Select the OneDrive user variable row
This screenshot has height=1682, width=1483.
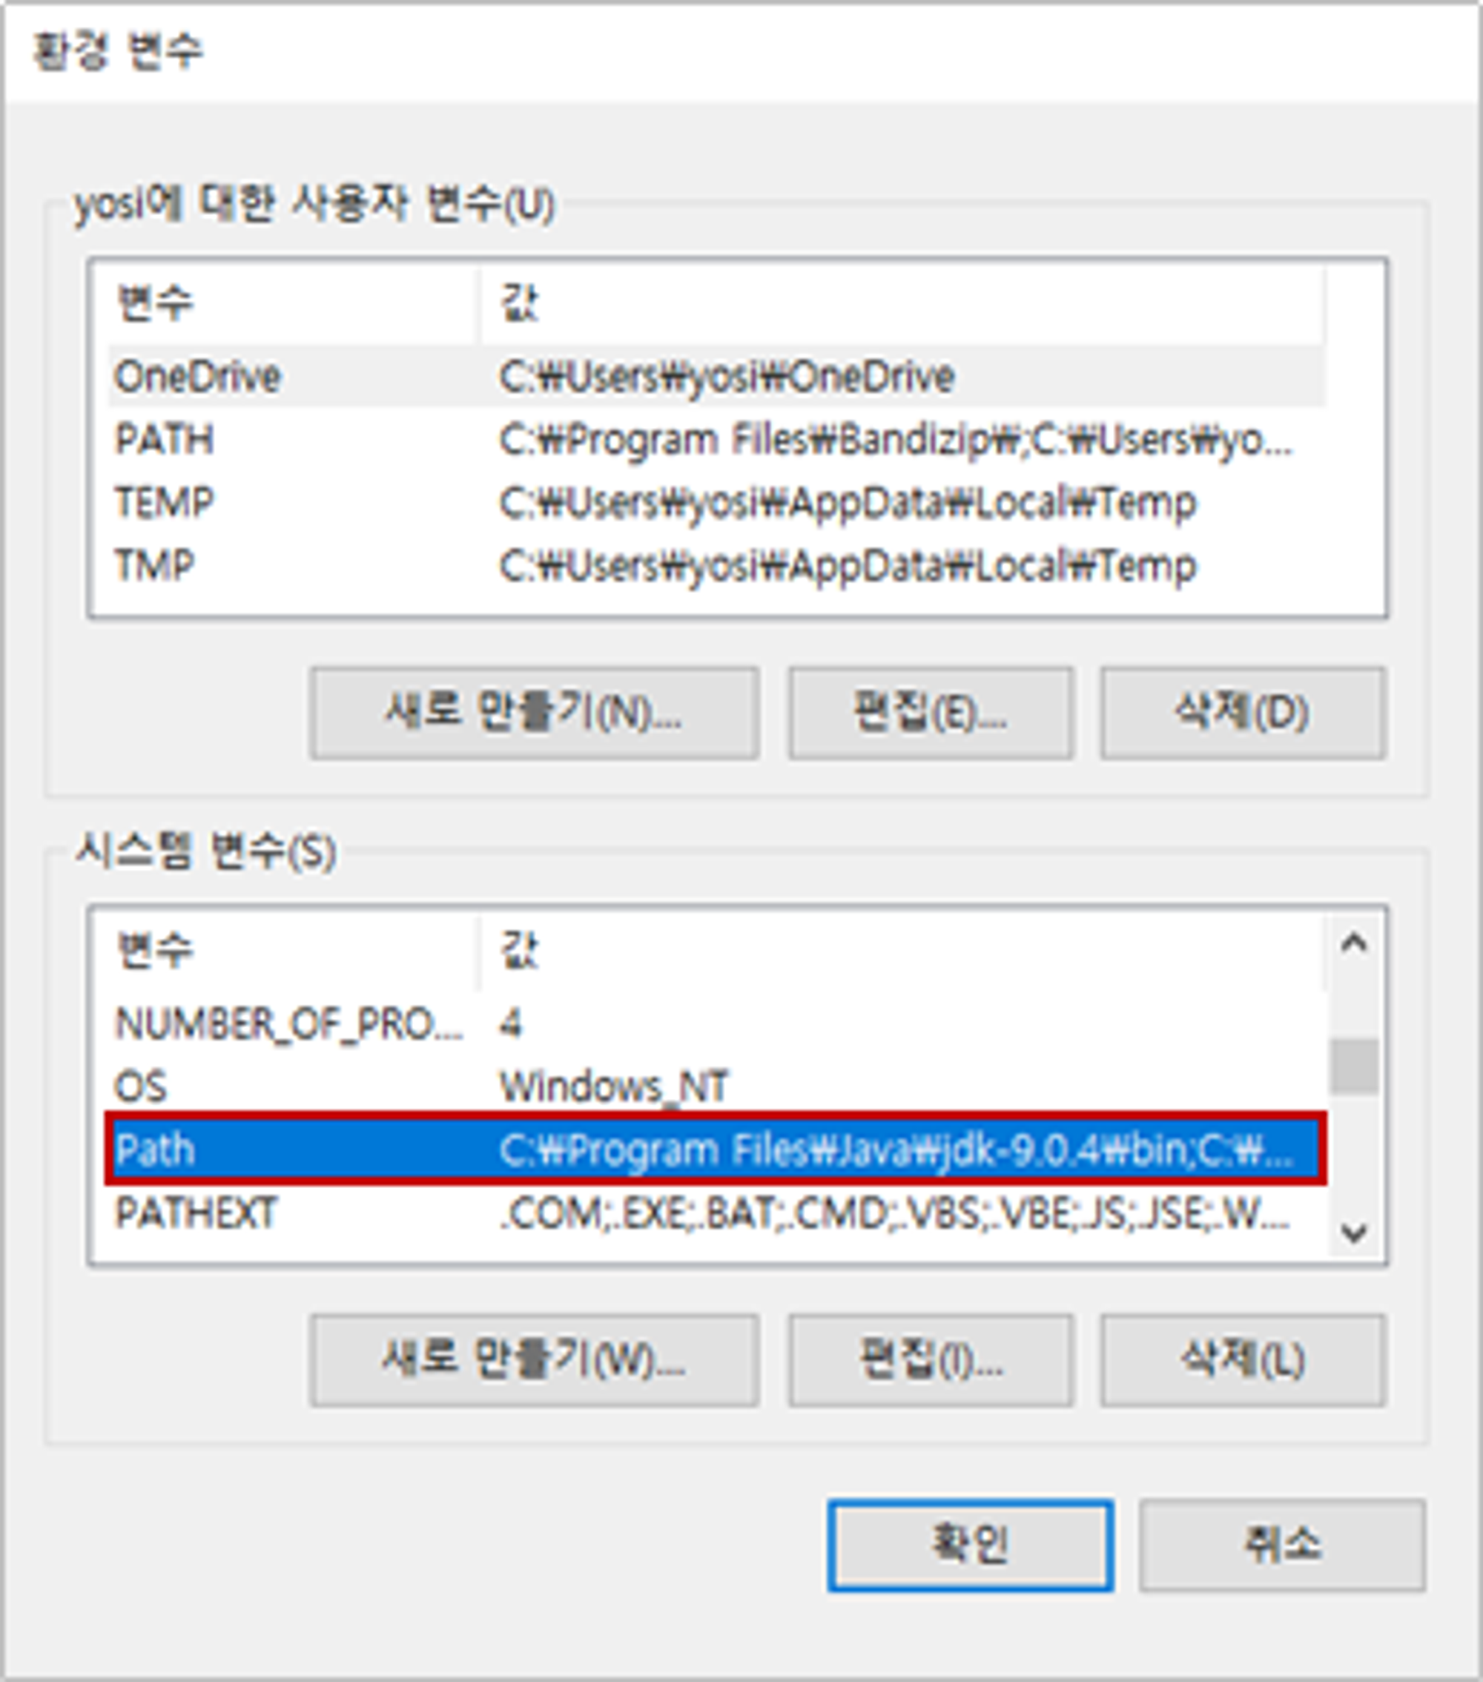pyautogui.click(x=716, y=376)
